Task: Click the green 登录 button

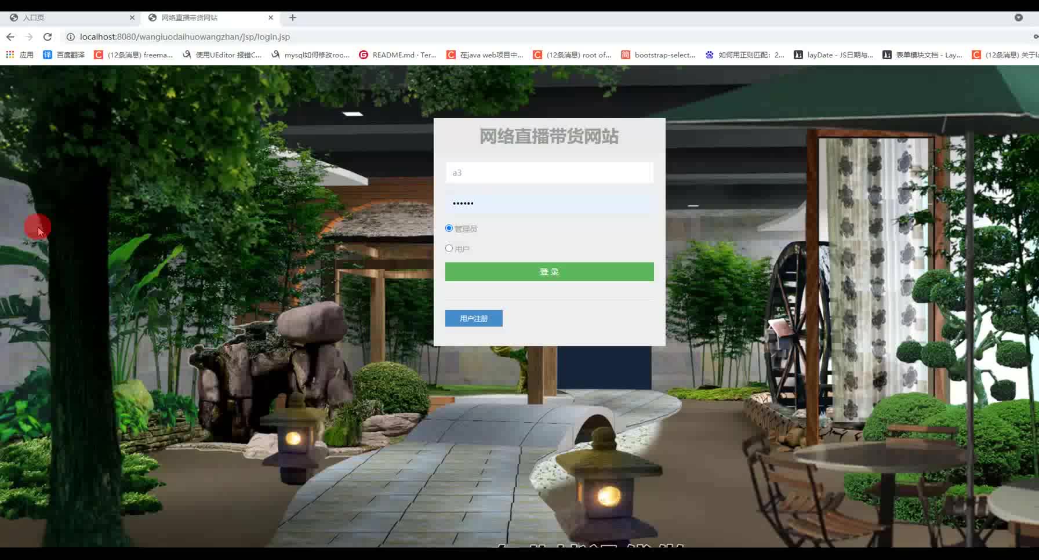Action: click(x=549, y=271)
